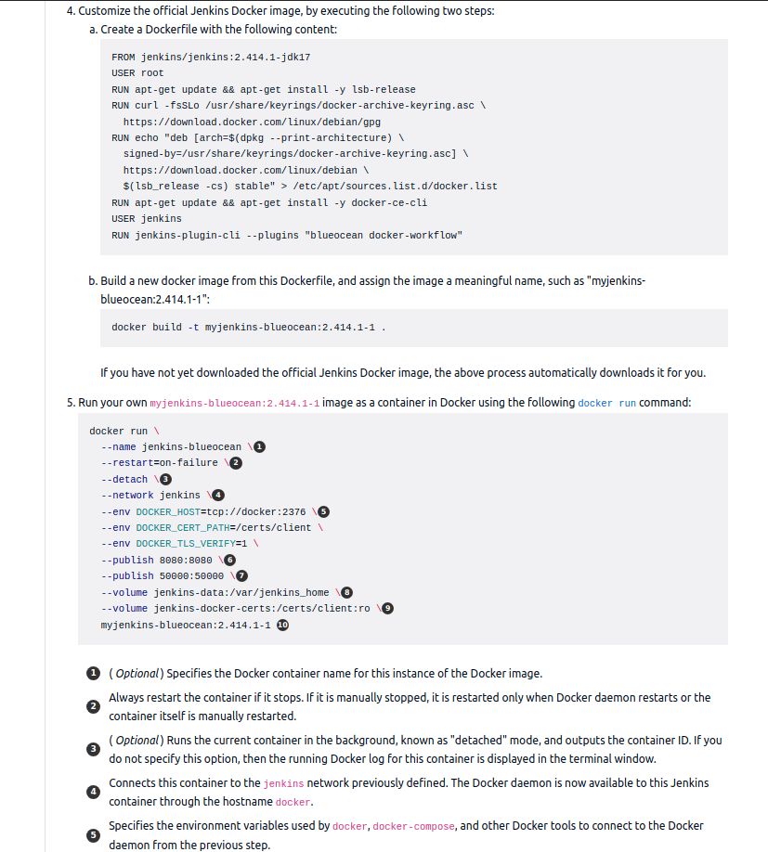Click callout 8 beside the jenkins_home volume line
This screenshot has width=768, height=852.
point(347,592)
